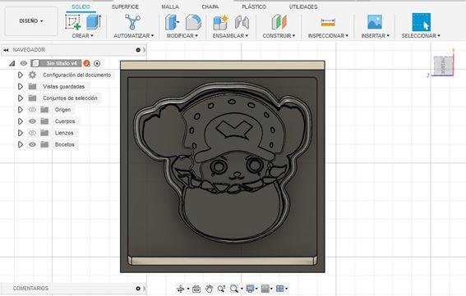
Task: Activate the Pan hand tool
Action: tap(210, 289)
